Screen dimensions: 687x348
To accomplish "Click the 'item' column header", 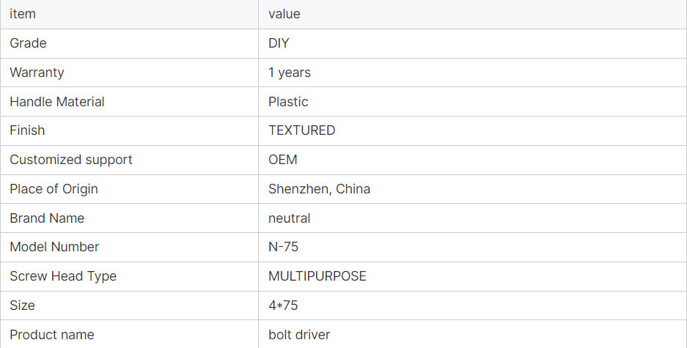I will [x=23, y=14].
